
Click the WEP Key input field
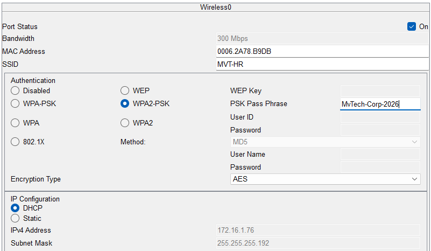click(x=380, y=91)
